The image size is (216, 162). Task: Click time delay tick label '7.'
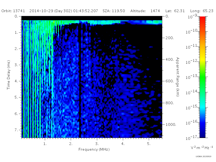(16, 130)
